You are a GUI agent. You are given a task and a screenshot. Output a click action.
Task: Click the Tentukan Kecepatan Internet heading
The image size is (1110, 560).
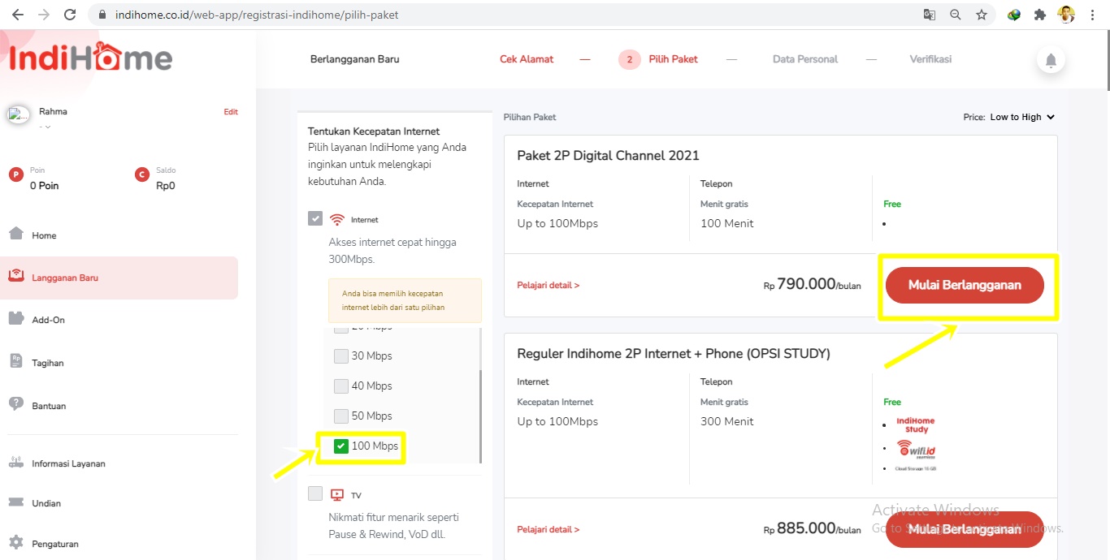[374, 131]
